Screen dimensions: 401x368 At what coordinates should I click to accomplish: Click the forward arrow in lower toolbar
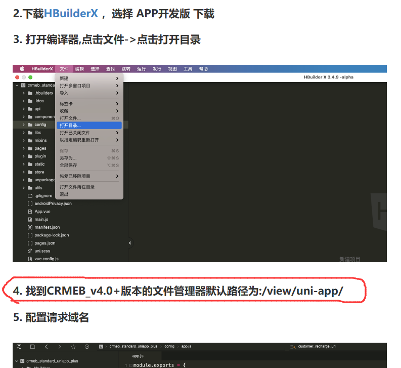pos(60,347)
